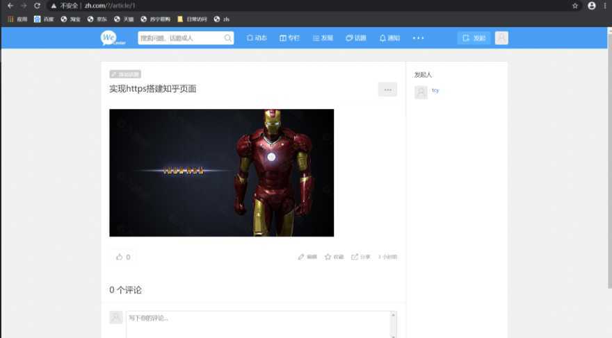The image size is (612, 338).
Task: Click the page vertical scrollbar
Action: coord(610,160)
